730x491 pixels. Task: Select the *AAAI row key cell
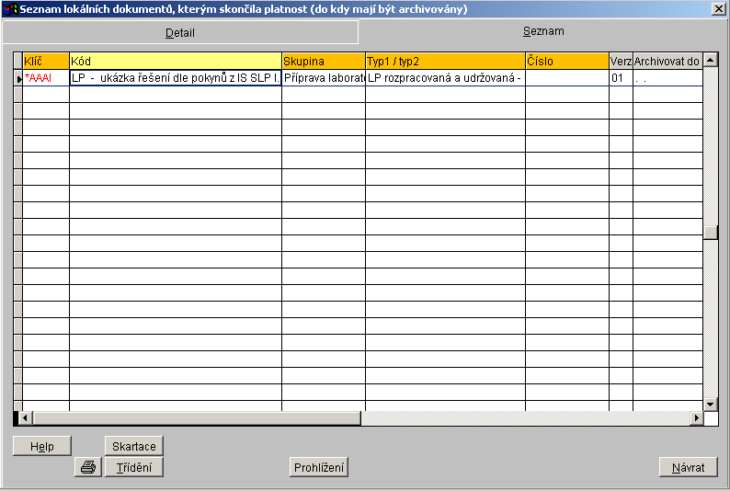click(46, 79)
